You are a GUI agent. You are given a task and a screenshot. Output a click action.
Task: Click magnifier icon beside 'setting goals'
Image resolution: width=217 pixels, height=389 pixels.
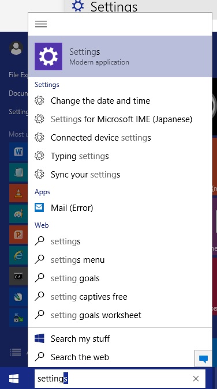coord(39,278)
